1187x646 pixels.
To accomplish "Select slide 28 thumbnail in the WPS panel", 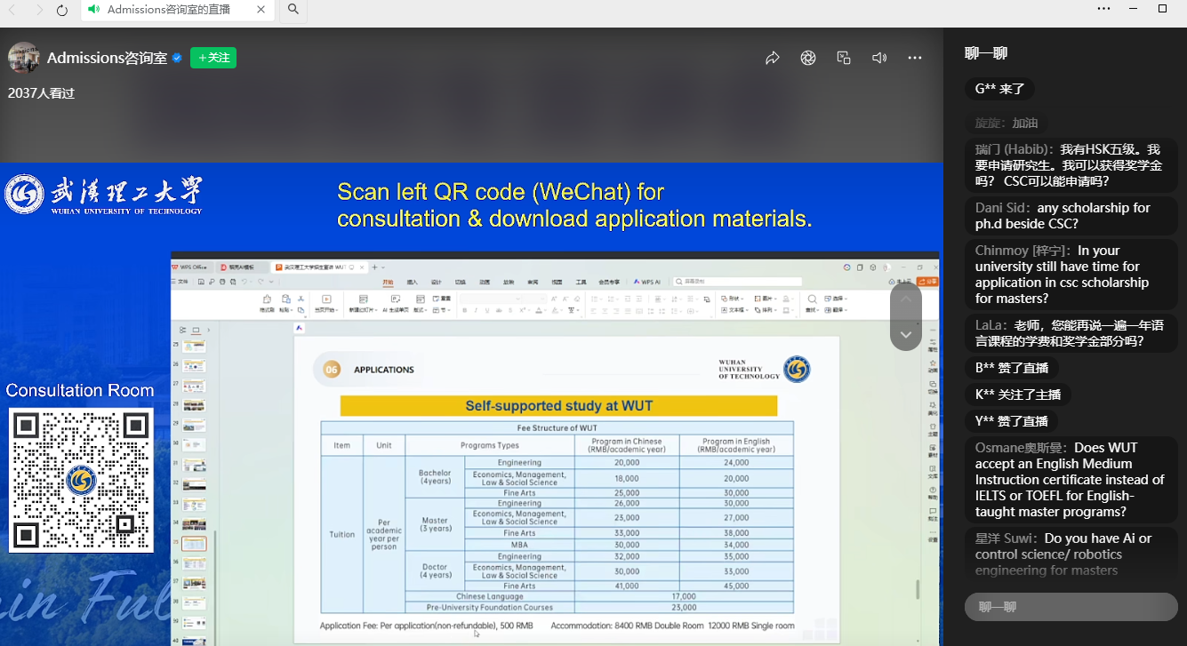I will click(194, 405).
